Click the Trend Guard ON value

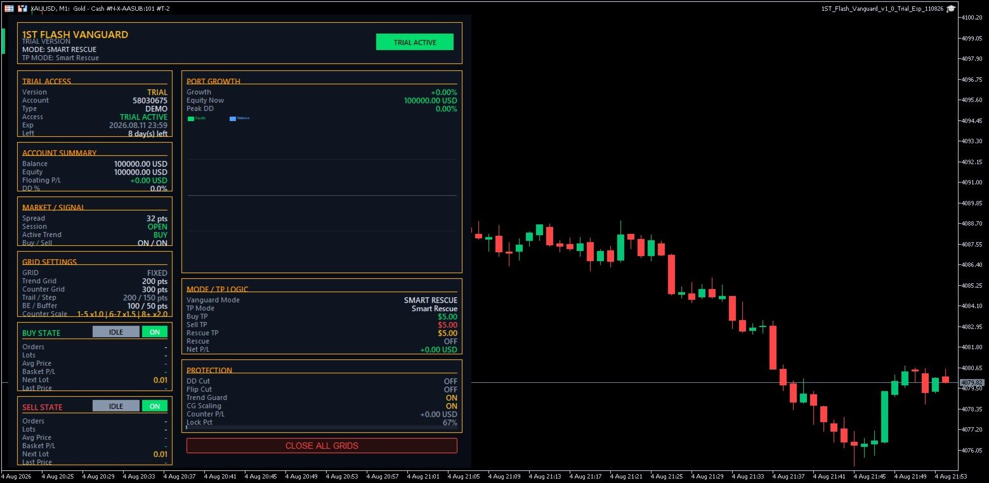(x=451, y=398)
